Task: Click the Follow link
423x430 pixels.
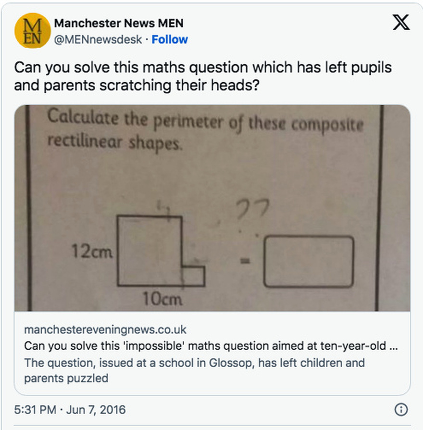Action: point(169,40)
